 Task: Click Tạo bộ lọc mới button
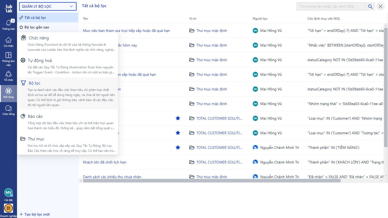coord(35,214)
